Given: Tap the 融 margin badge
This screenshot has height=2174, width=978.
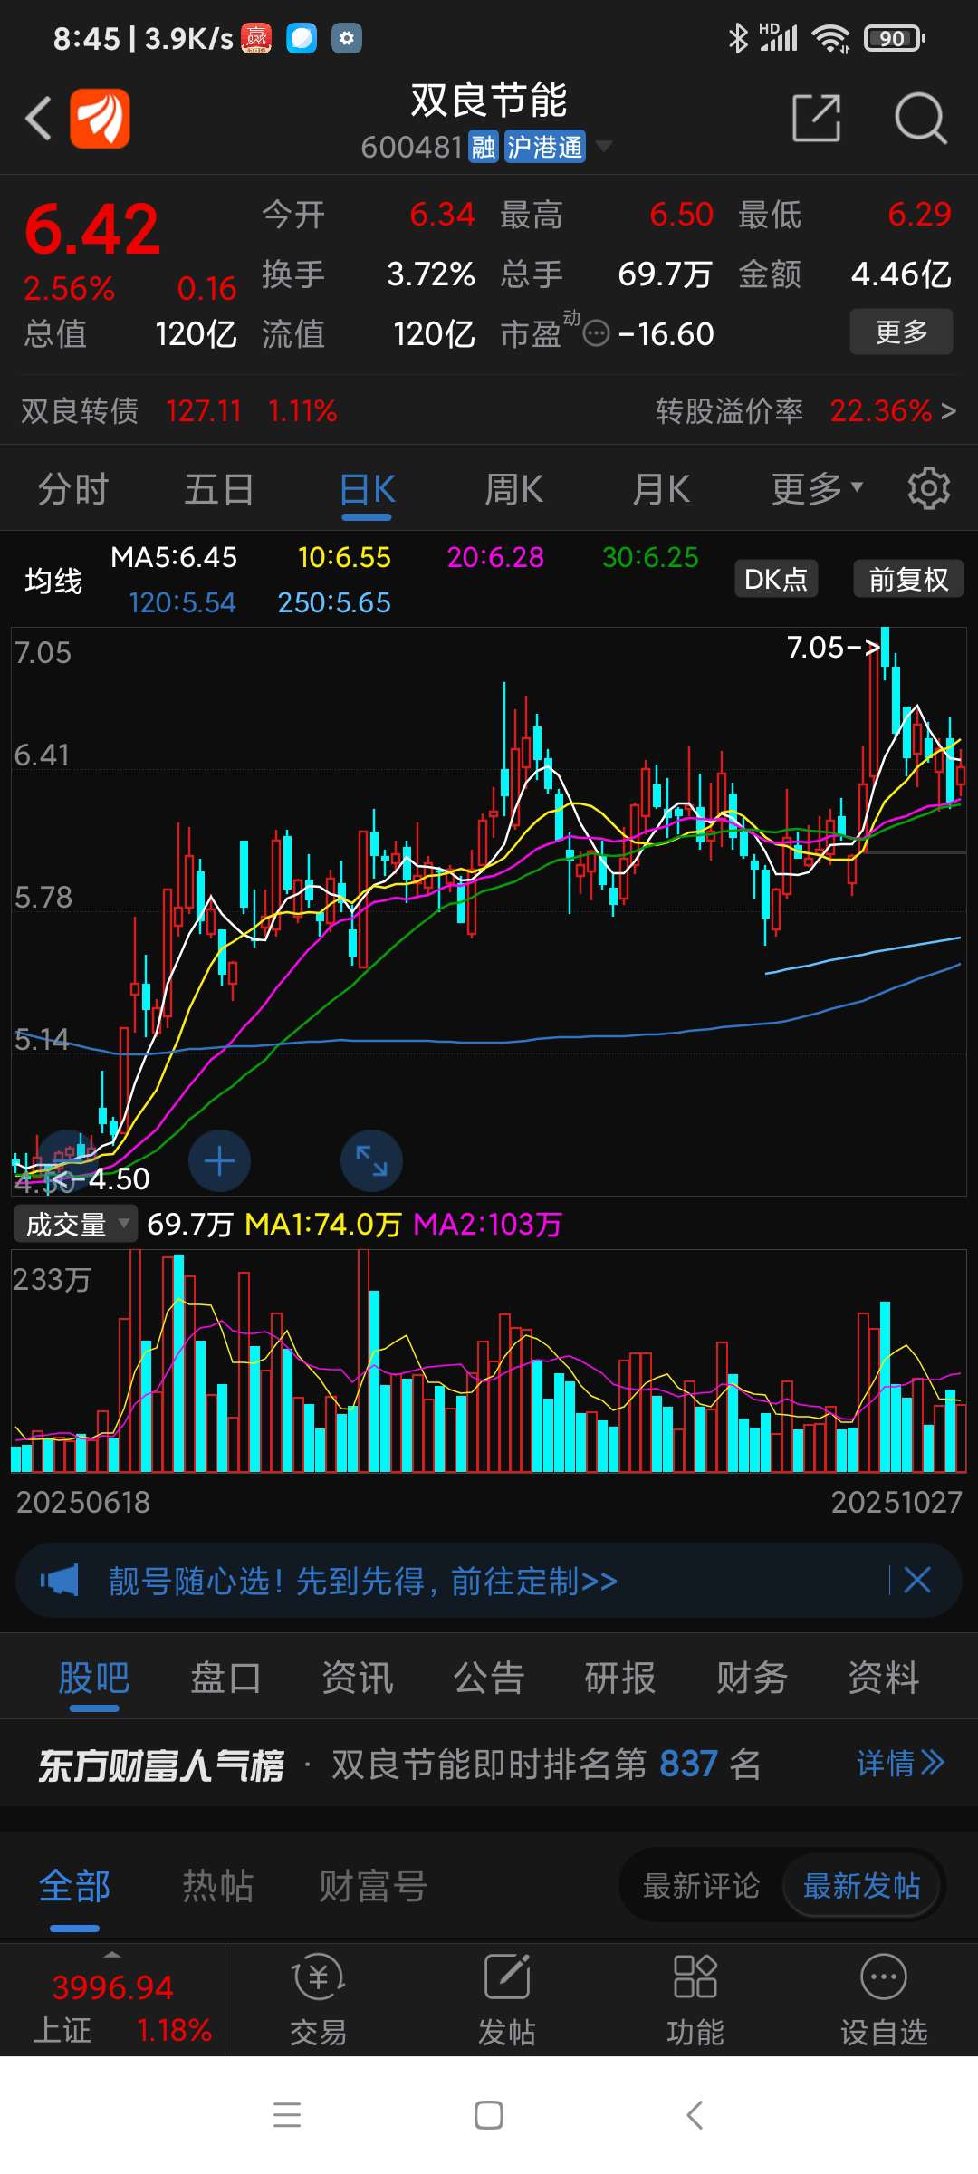Looking at the screenshot, I should (x=484, y=147).
